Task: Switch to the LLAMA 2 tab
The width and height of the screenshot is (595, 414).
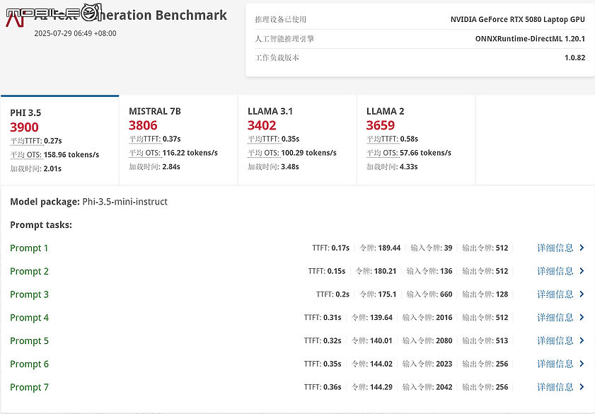Action: pyautogui.click(x=416, y=140)
